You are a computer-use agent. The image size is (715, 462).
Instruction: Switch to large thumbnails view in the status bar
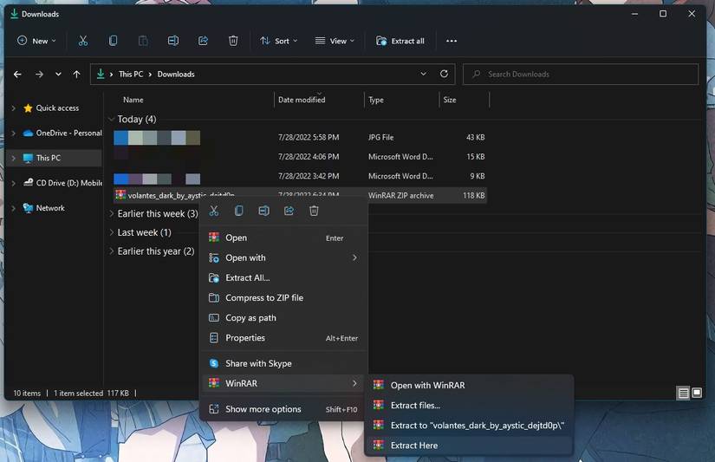point(696,394)
